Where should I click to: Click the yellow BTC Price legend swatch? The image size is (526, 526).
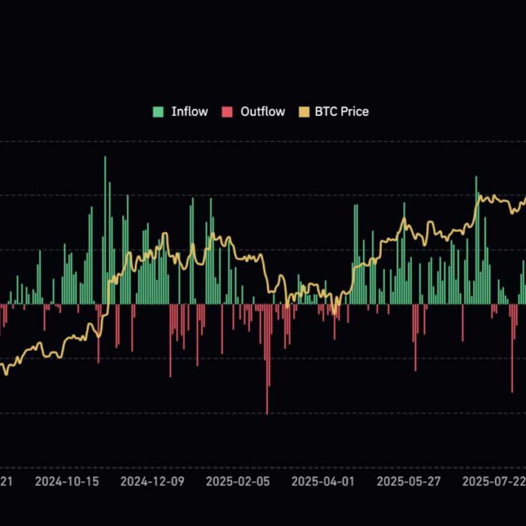click(304, 112)
